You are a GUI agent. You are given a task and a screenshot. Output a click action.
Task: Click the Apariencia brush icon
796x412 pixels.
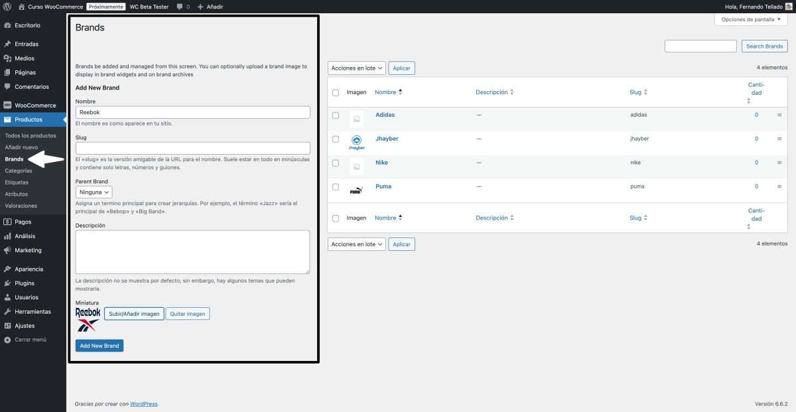click(7, 269)
